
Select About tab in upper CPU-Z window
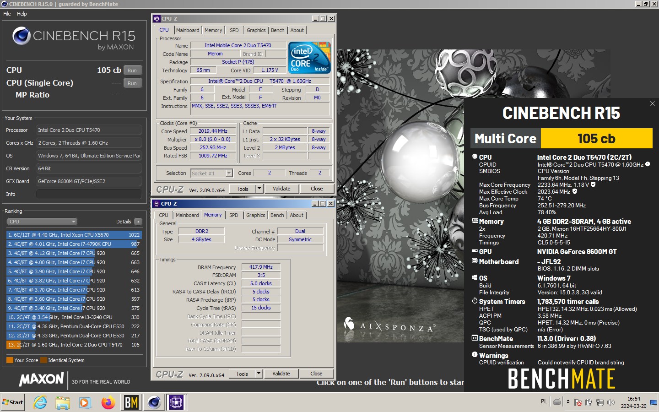[297, 30]
